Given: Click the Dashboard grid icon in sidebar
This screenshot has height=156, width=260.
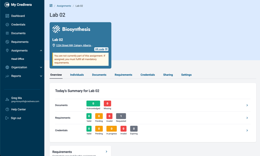Looking at the screenshot, I should 7,16.
